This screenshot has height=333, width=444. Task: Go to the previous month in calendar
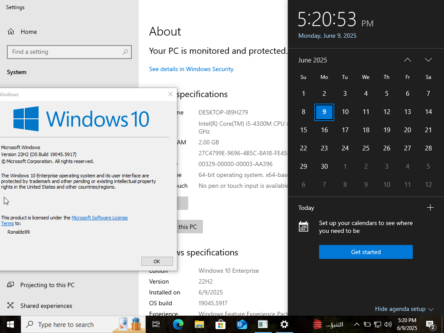click(408, 60)
